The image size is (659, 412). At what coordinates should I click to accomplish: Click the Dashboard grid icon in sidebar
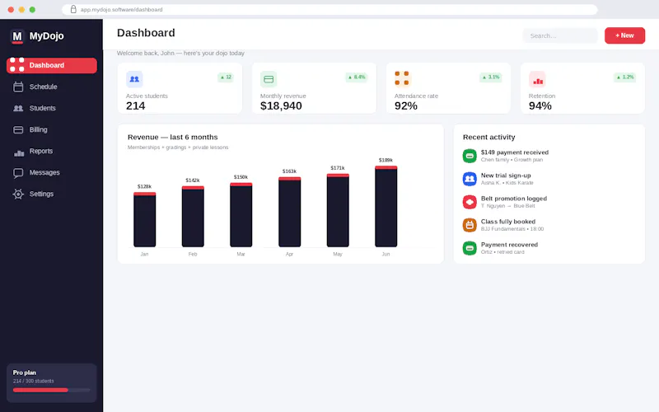(x=16, y=65)
